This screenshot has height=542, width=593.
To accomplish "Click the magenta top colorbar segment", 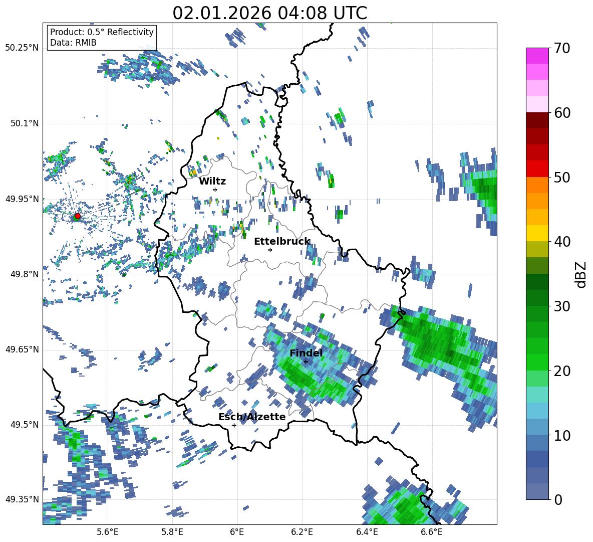I will 537,56.
